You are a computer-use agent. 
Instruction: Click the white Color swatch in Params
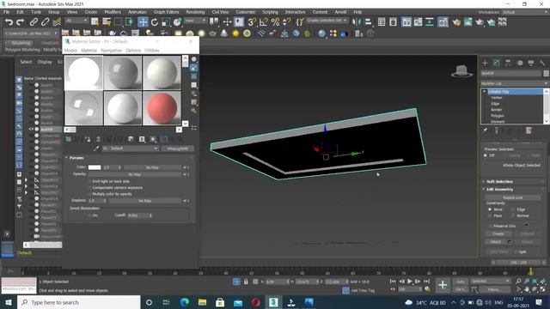click(x=95, y=167)
